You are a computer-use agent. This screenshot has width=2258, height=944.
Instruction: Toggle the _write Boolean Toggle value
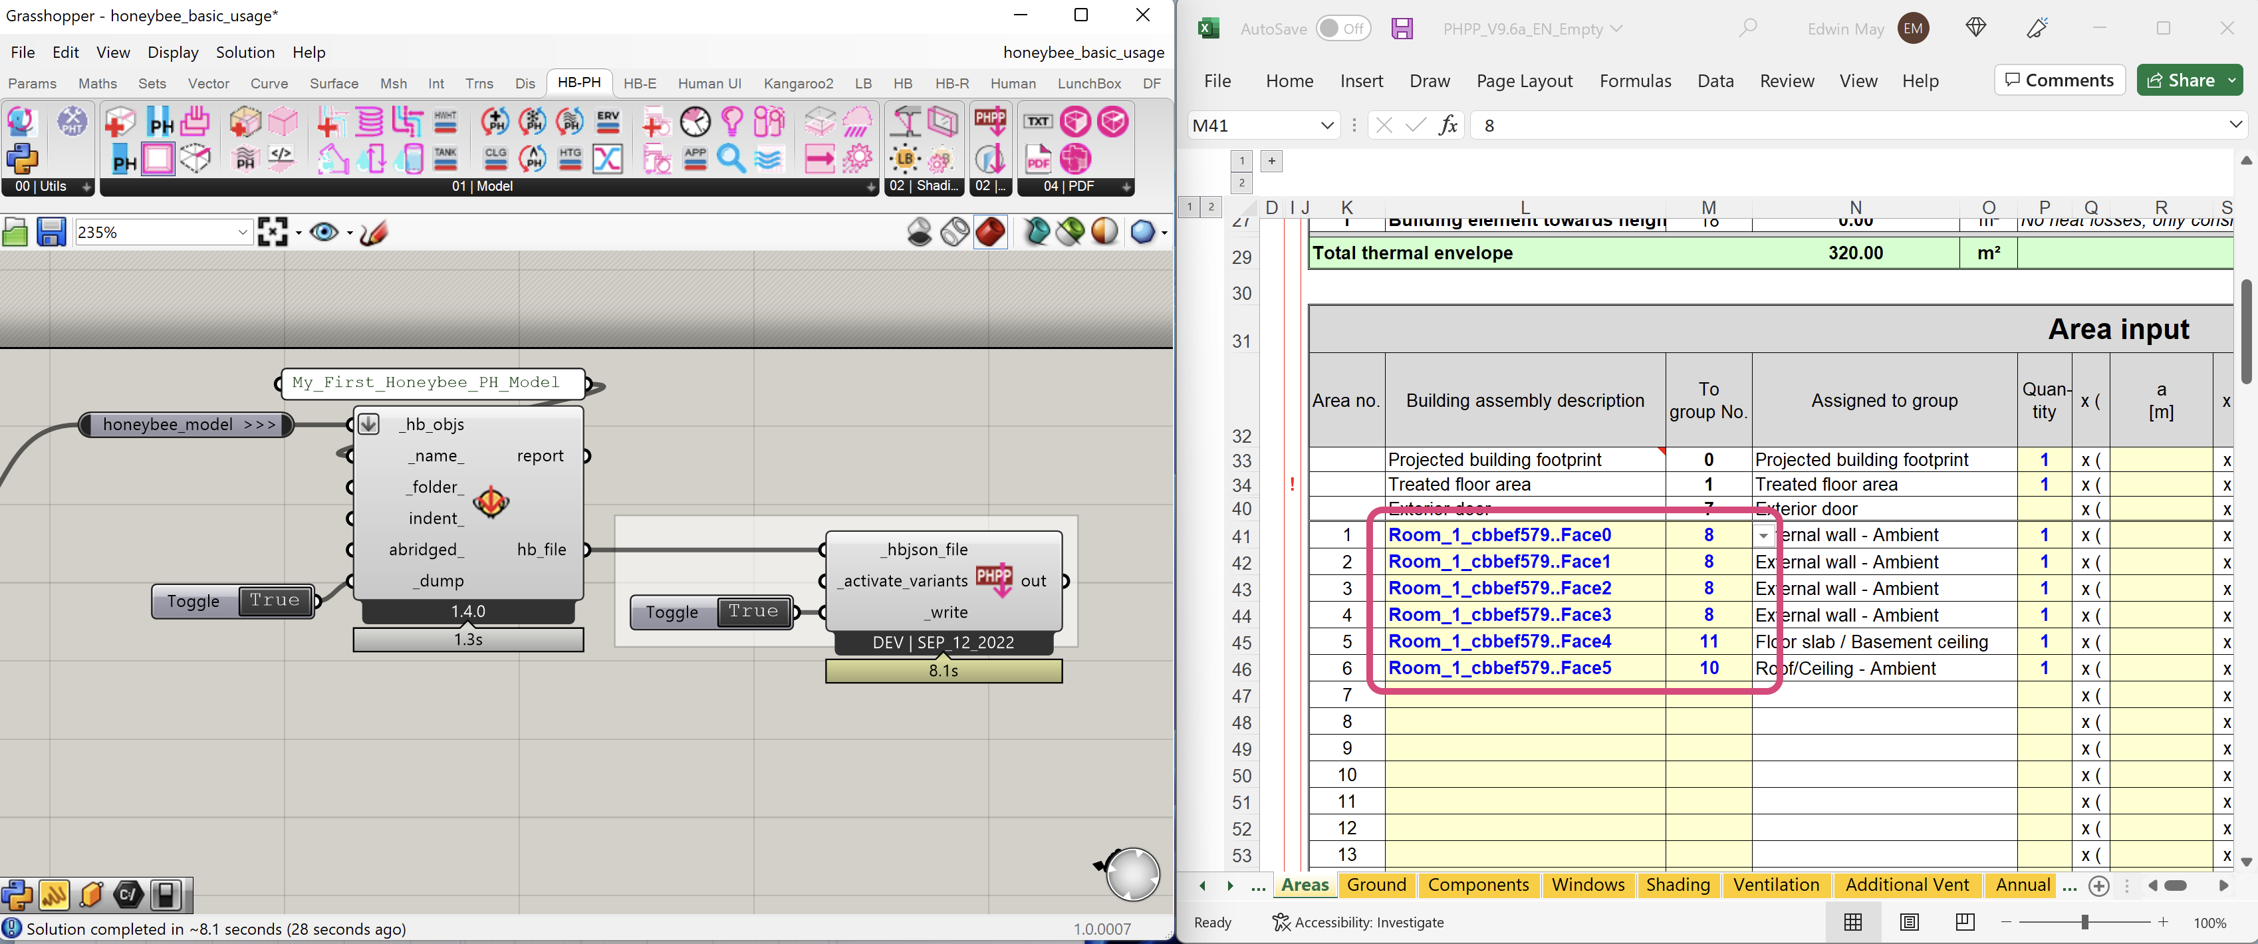tap(753, 612)
